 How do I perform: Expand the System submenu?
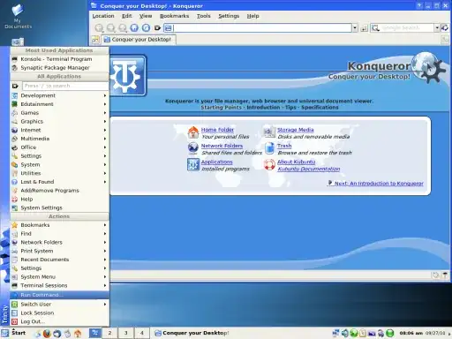pos(59,165)
